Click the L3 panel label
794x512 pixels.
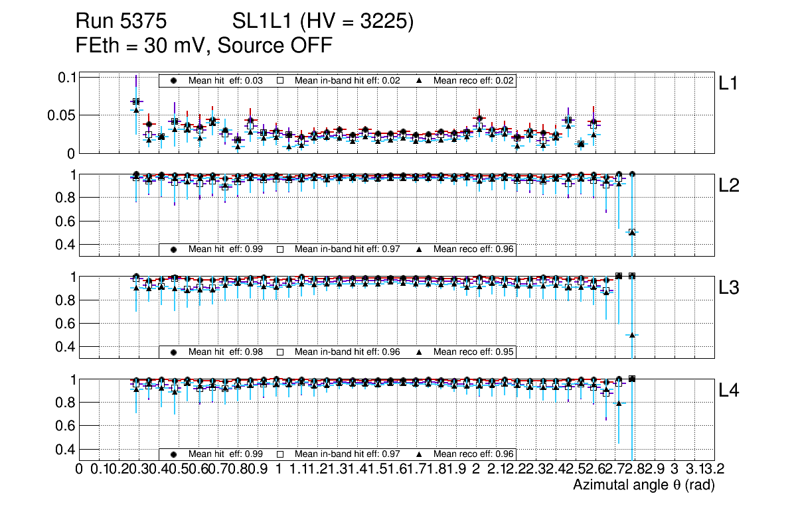tap(729, 288)
